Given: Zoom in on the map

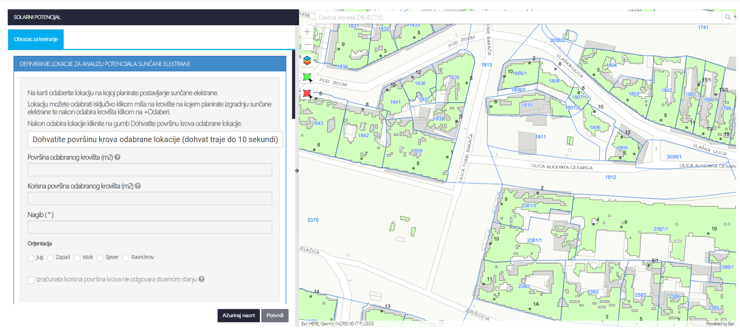Looking at the screenshot, I should pos(307,32).
